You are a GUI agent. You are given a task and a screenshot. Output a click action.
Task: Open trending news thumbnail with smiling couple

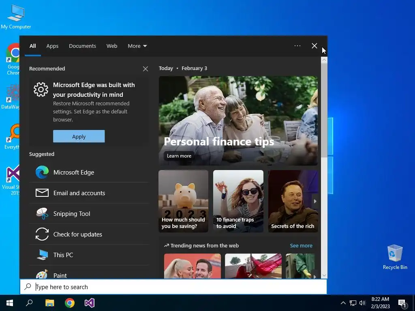click(x=193, y=266)
